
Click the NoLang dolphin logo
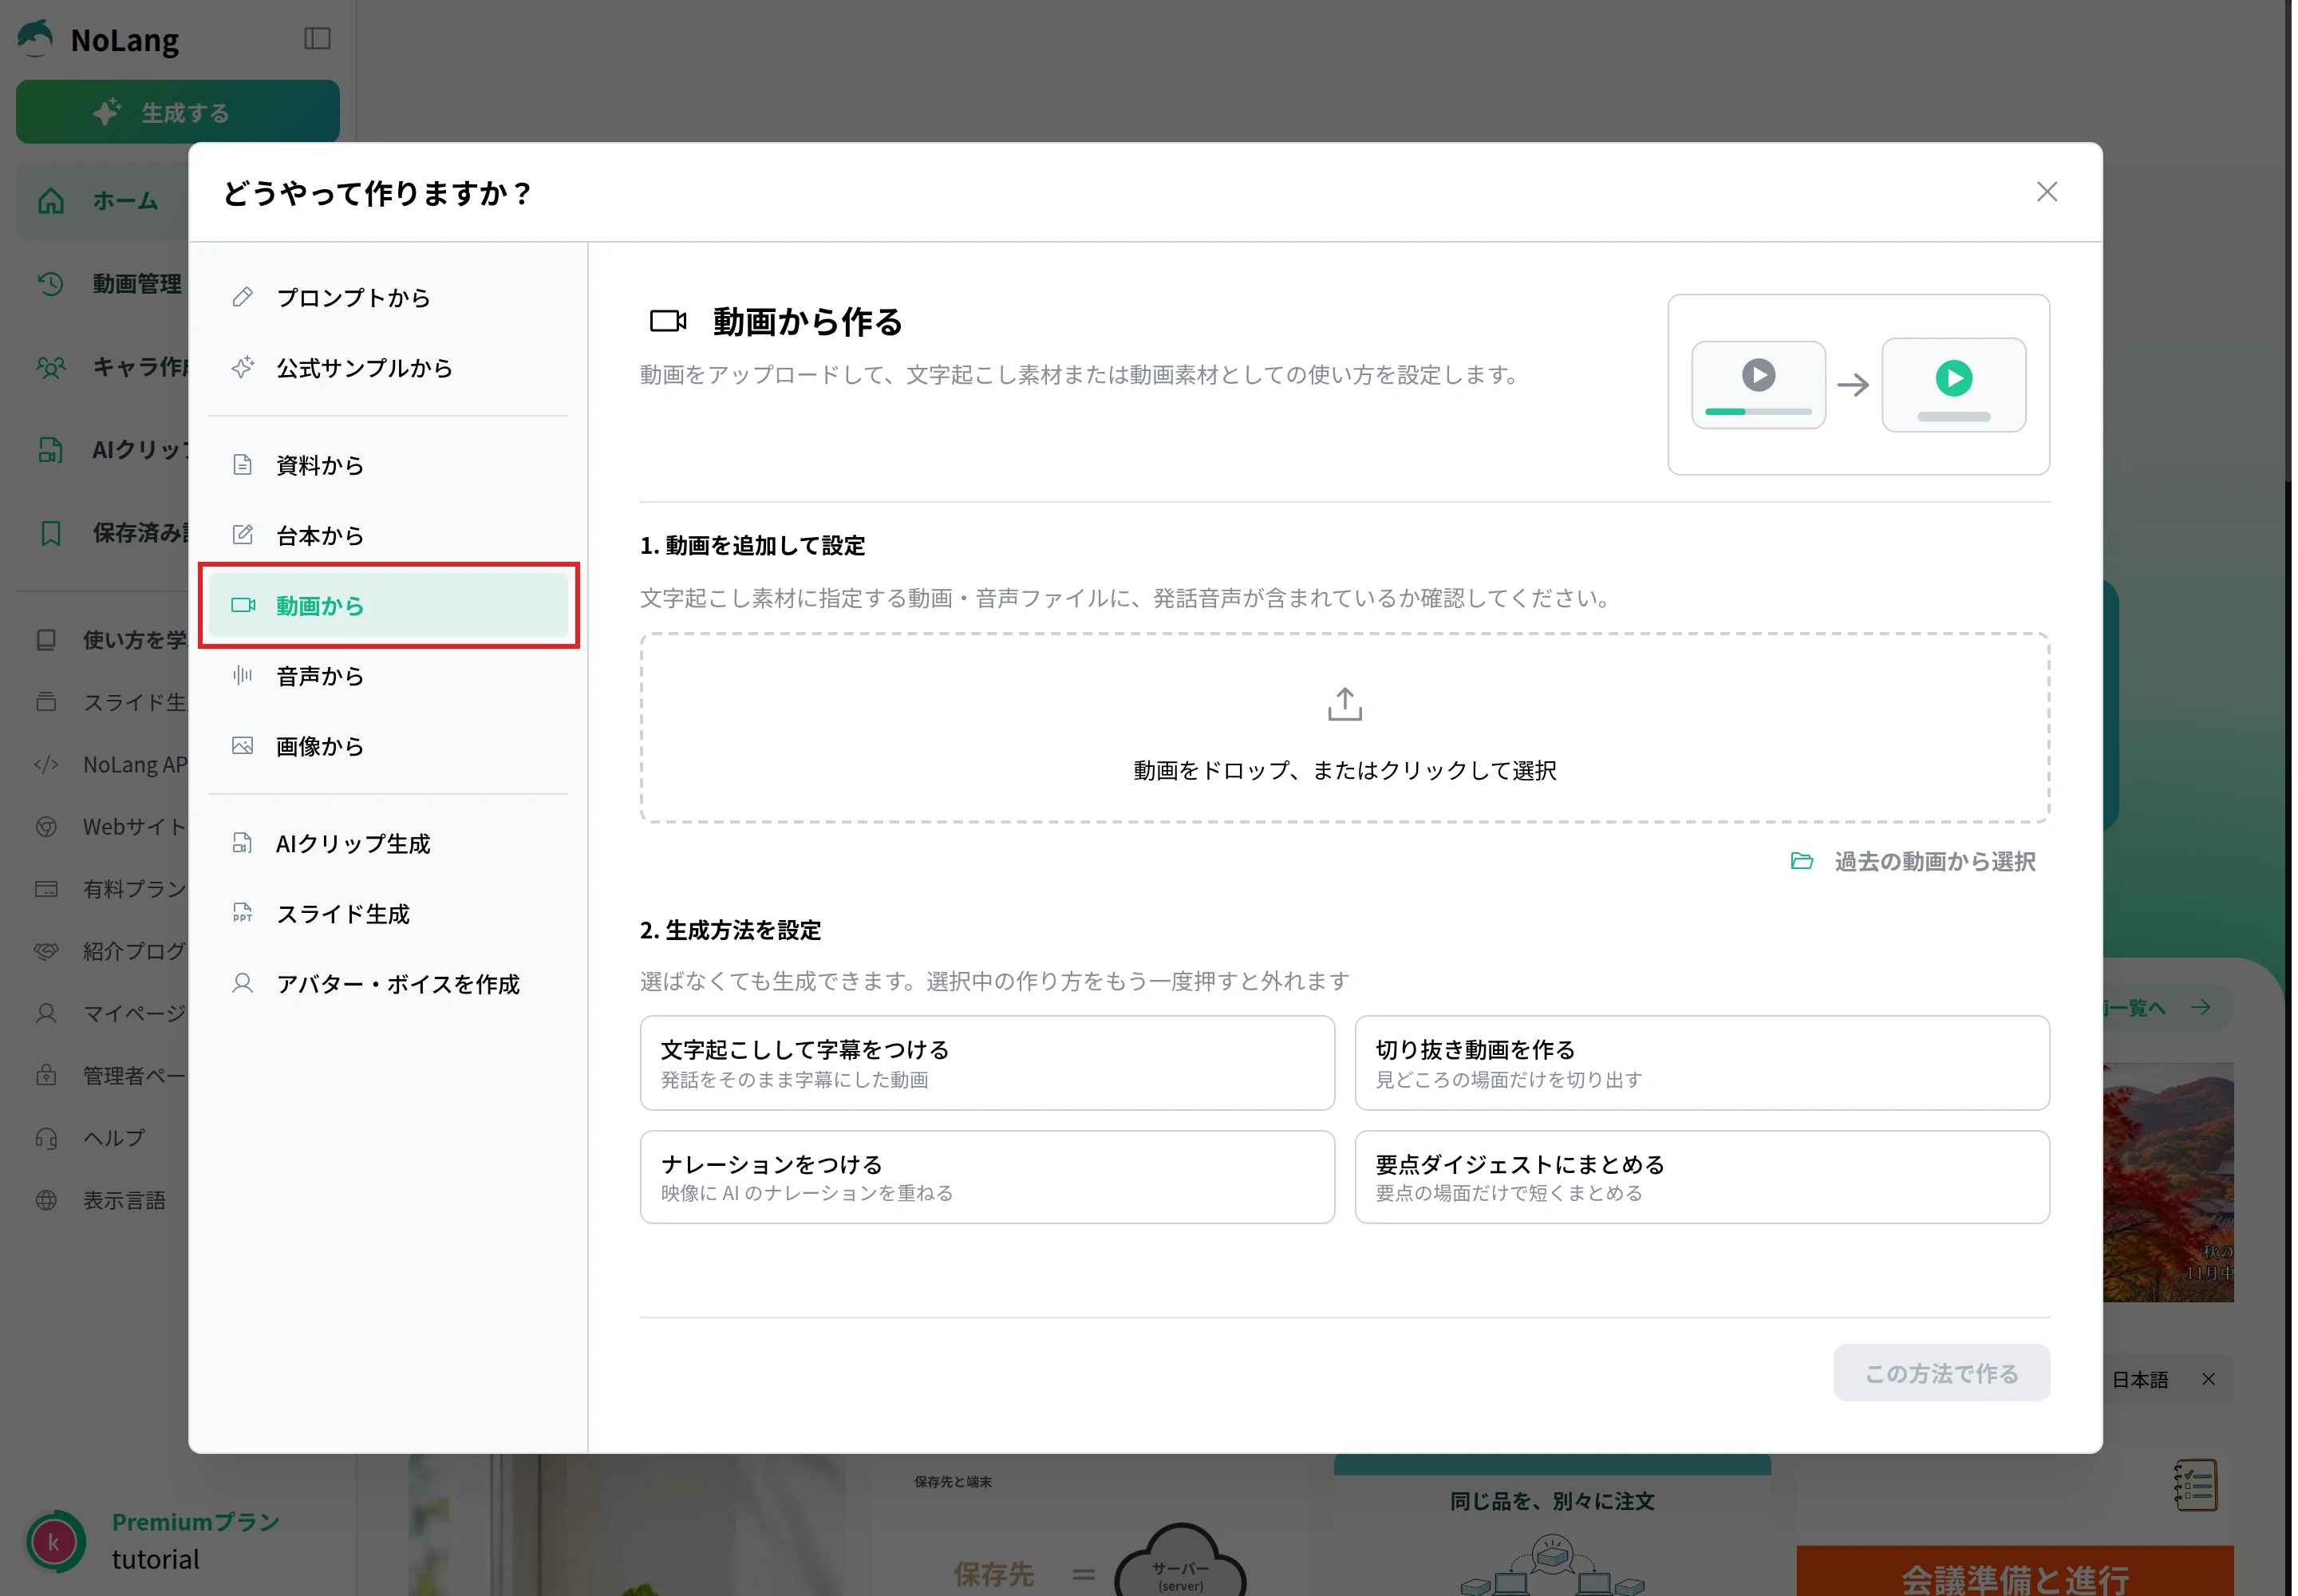(x=36, y=39)
